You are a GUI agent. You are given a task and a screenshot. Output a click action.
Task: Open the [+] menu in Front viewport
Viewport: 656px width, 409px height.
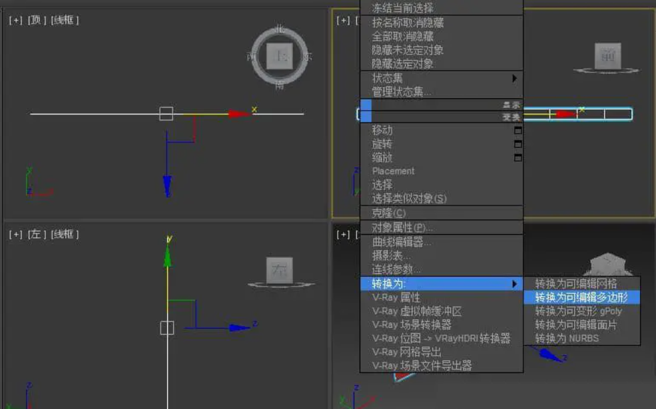(x=344, y=20)
